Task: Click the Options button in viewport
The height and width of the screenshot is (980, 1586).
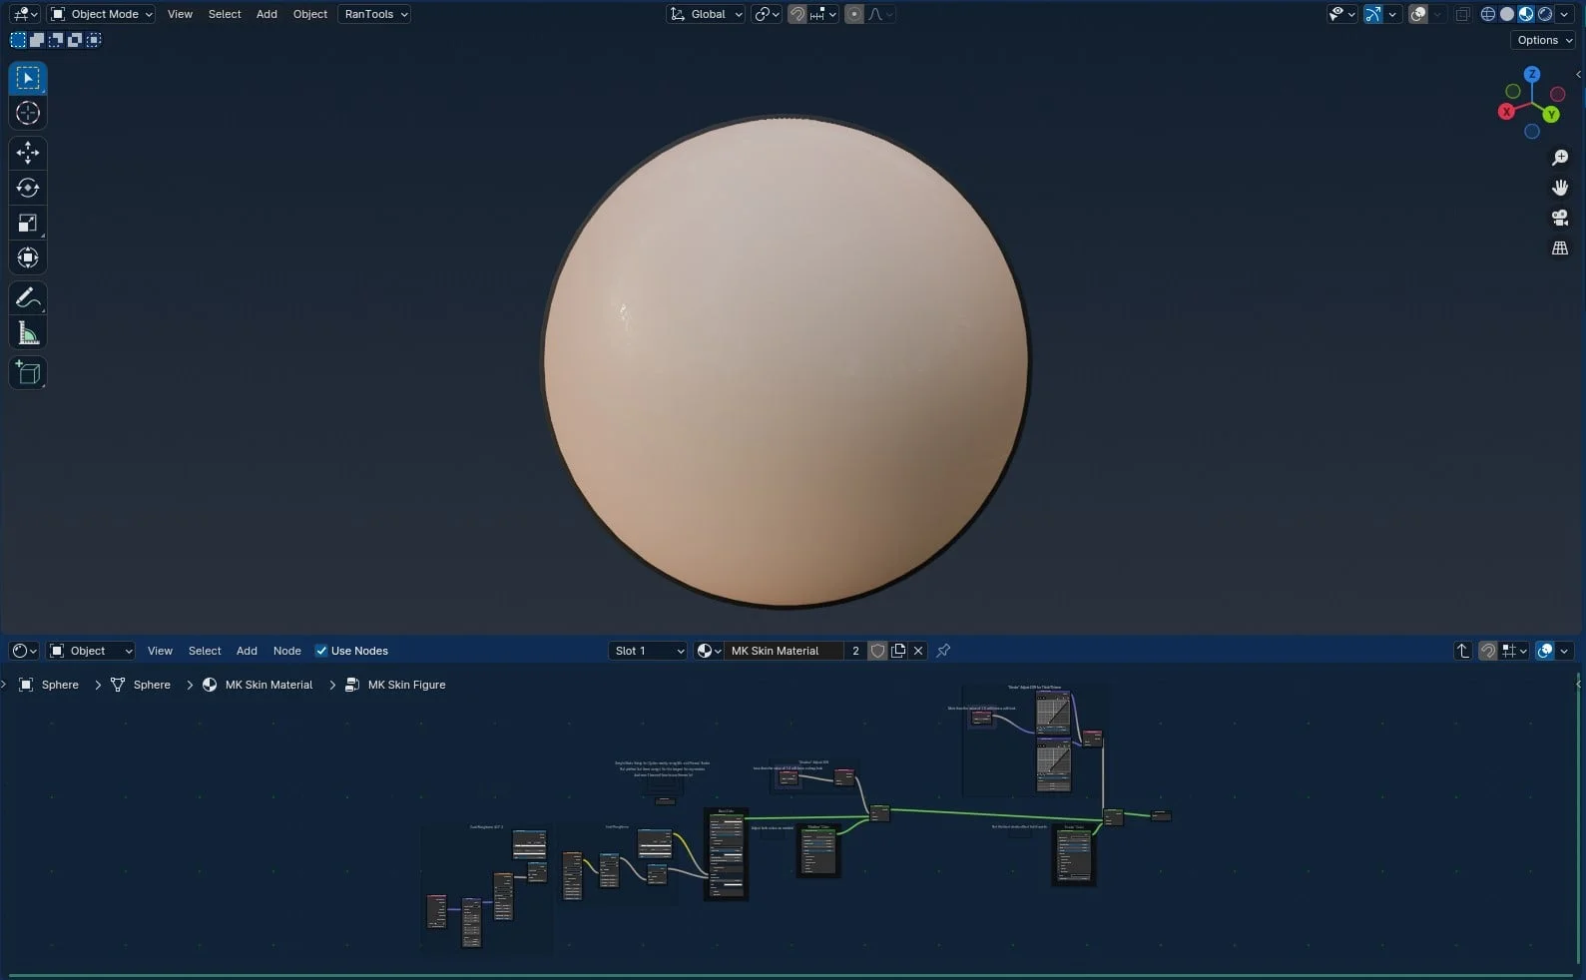Action: (x=1543, y=40)
